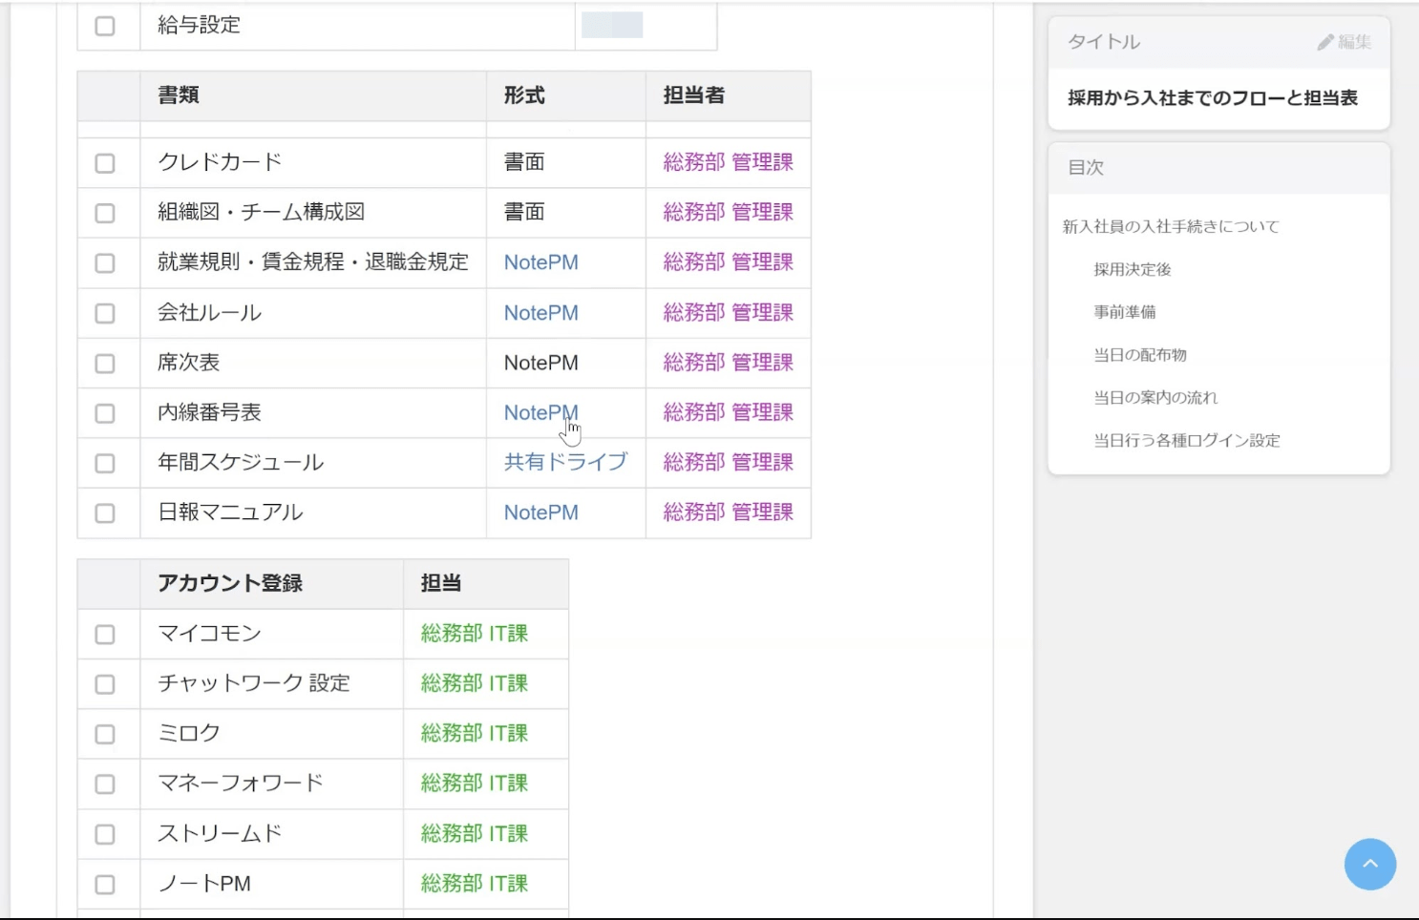Open the 総務部 IT課 link for チャットワーク 設定
Viewport: 1419px width, 920px height.
click(x=473, y=683)
